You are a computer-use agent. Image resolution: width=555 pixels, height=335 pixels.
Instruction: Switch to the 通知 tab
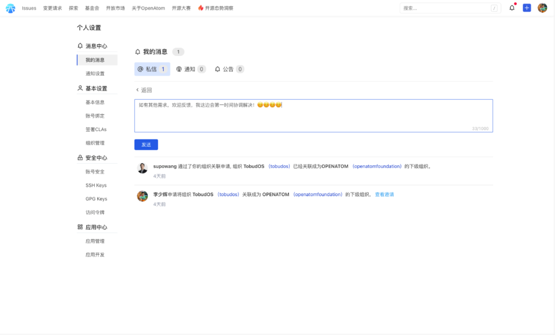click(191, 69)
